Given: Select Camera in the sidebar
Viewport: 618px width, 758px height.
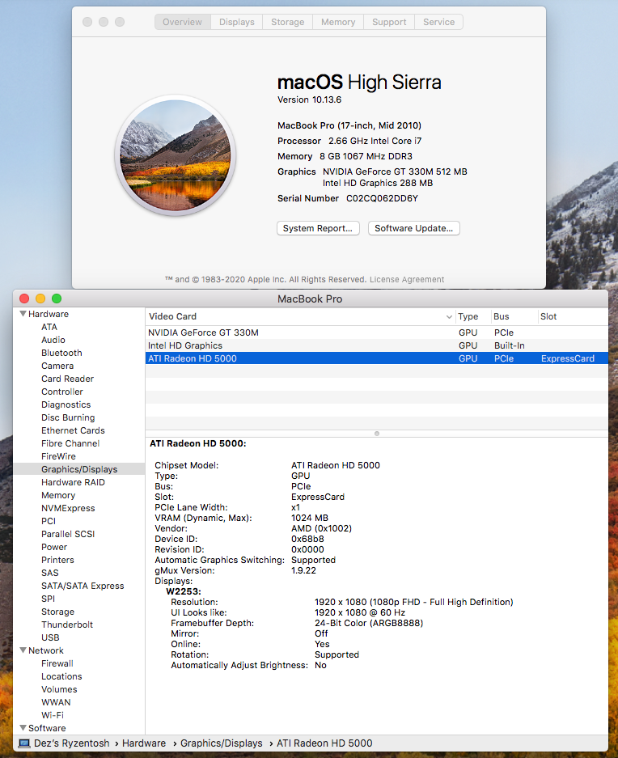Looking at the screenshot, I should click(57, 366).
